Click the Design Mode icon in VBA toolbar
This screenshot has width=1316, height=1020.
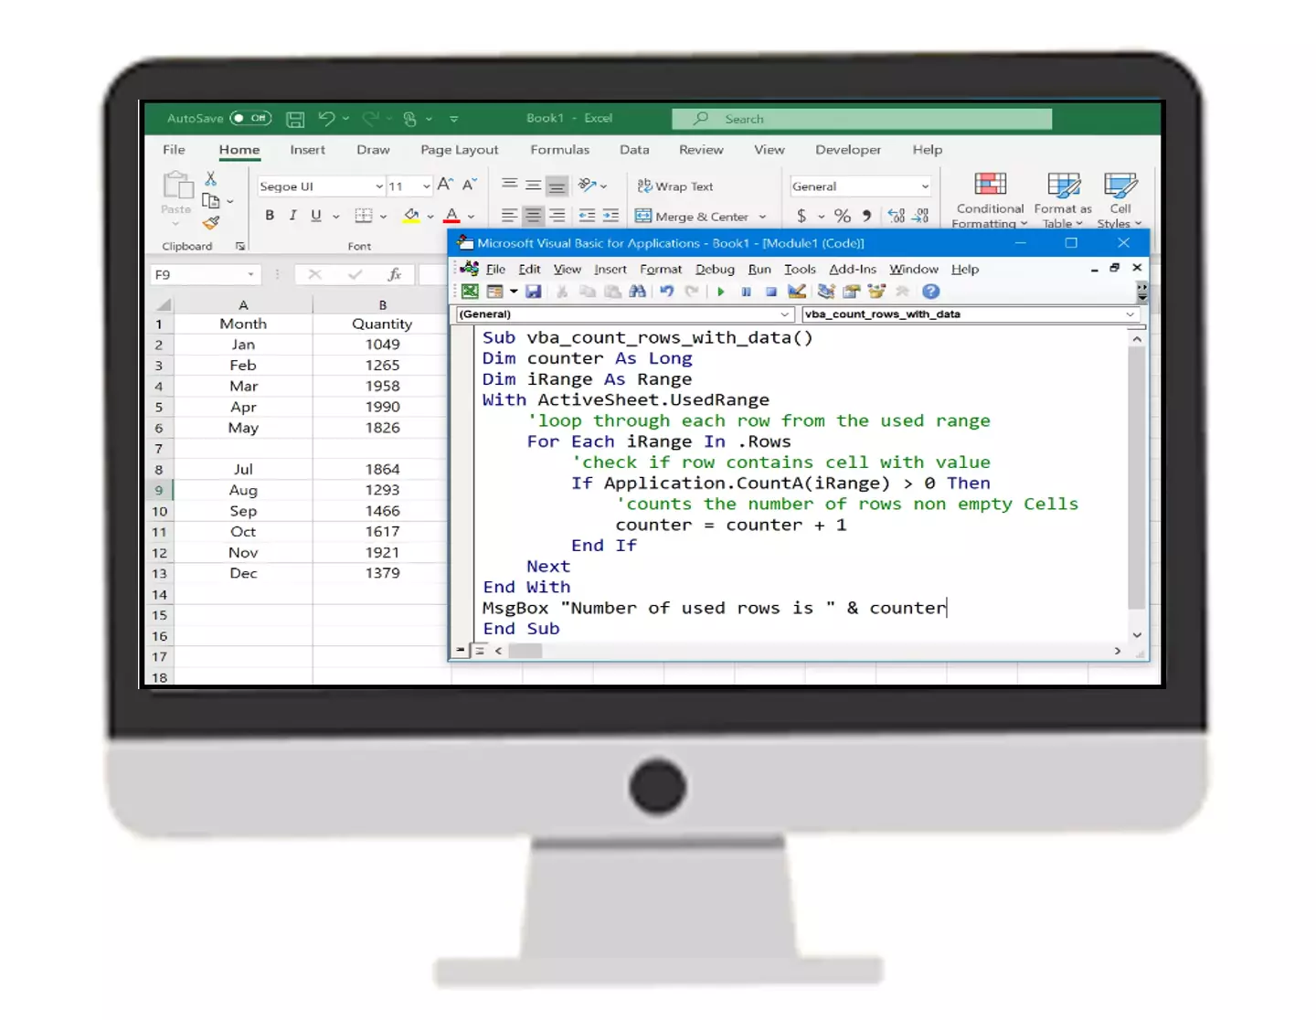(x=797, y=292)
